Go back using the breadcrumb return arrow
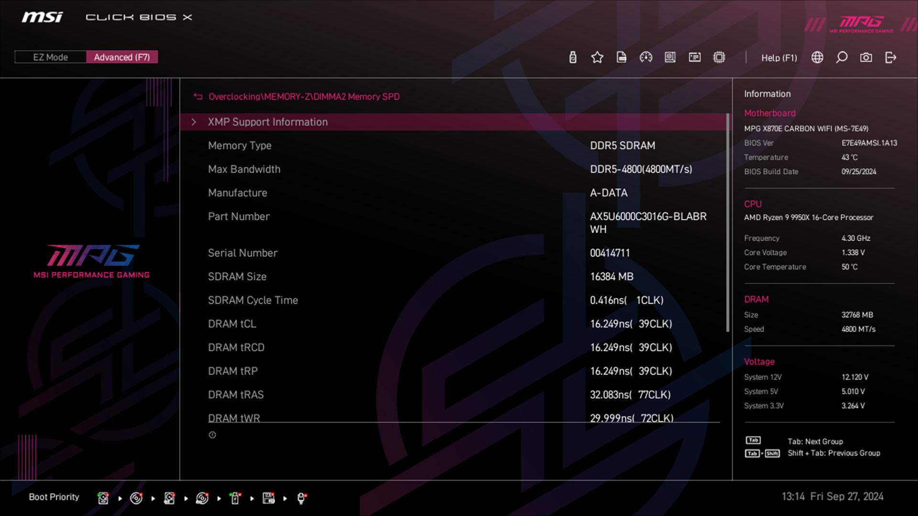 click(198, 97)
